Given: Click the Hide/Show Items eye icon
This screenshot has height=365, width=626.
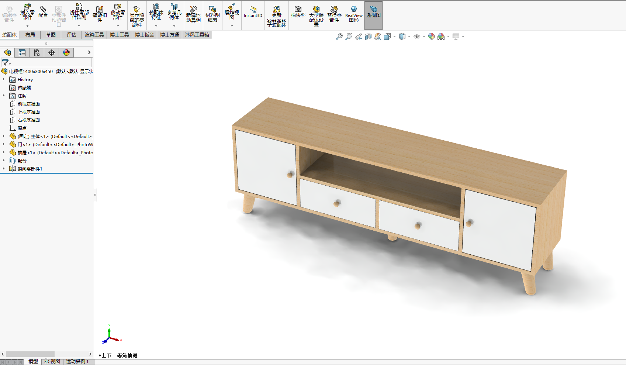Looking at the screenshot, I should [417, 37].
